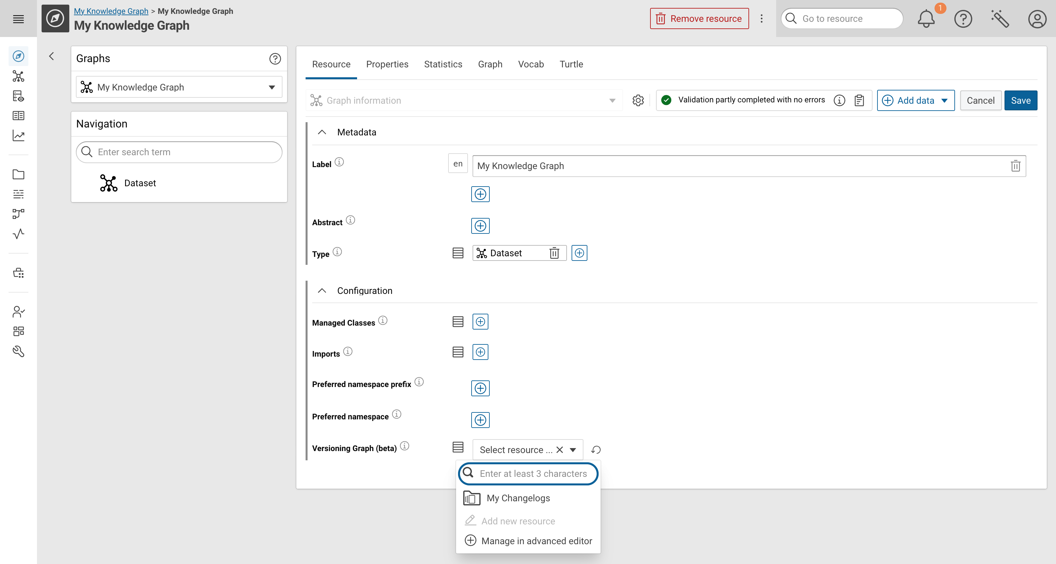Open the book-style vocabulary sidebar icon
Viewport: 1056px width, 564px height.
(18, 116)
